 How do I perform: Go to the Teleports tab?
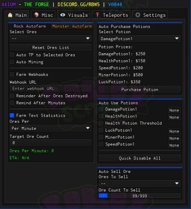point(112,15)
